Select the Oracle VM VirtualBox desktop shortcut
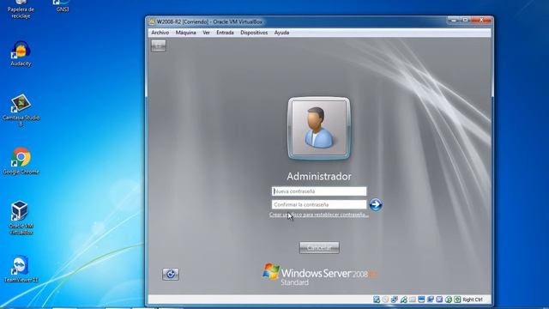 tap(21, 218)
